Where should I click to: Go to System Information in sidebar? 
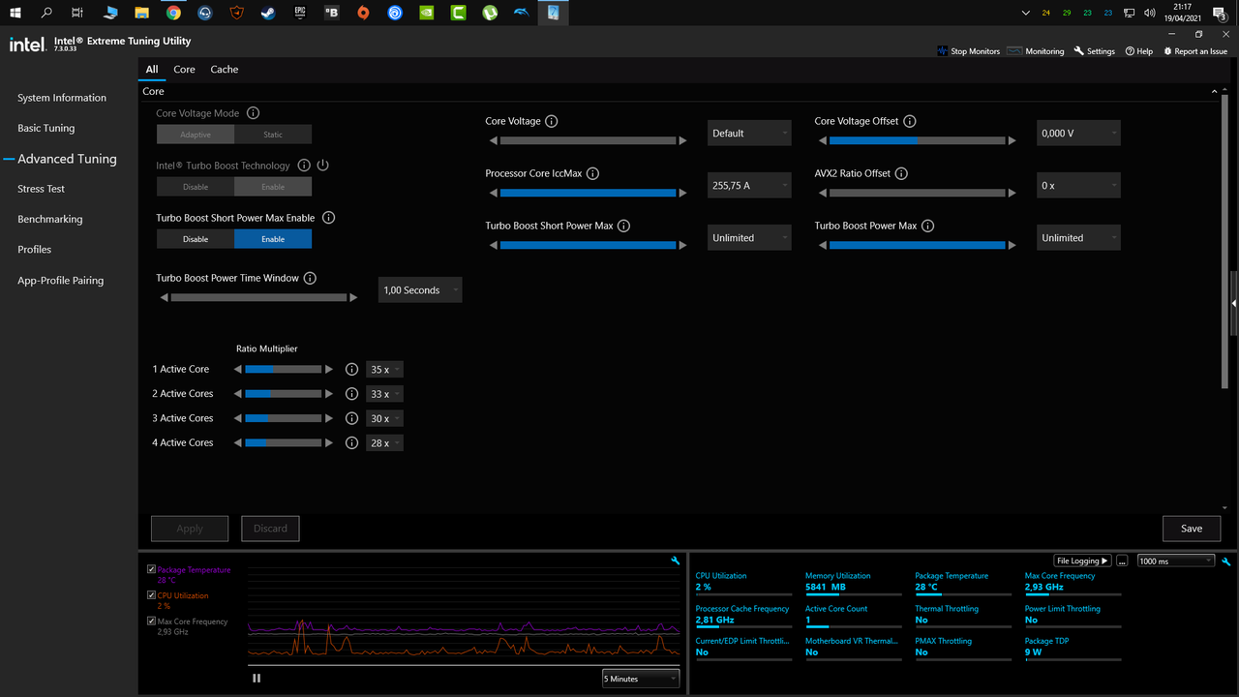point(62,98)
